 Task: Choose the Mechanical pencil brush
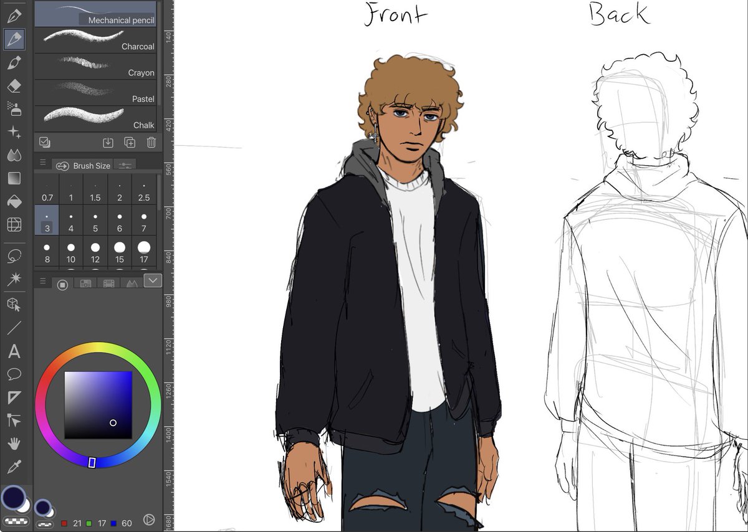tap(95, 14)
